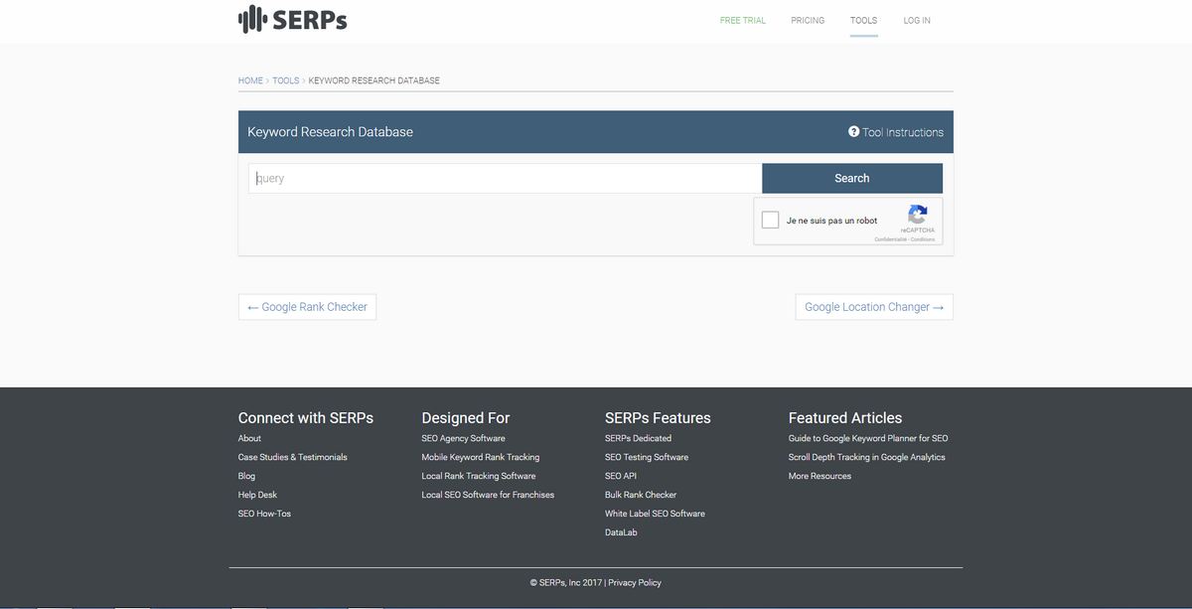Open Scroll Depth Tracking in Google Analytics article
This screenshot has height=609, width=1192.
tap(867, 457)
